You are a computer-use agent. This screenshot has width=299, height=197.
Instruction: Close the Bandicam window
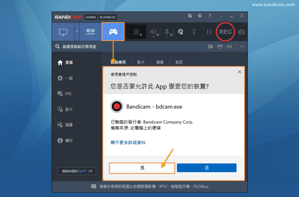point(242,16)
